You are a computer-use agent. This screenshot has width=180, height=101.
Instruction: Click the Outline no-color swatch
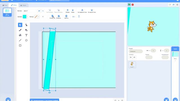coord(36,17)
